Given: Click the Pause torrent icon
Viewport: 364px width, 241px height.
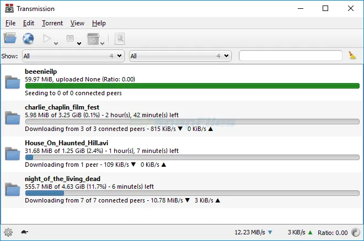Looking at the screenshot, I should [70, 39].
